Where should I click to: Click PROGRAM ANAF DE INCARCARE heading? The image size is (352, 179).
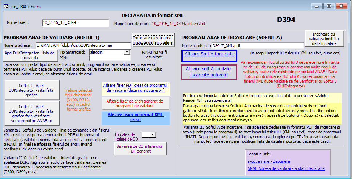point(232,37)
